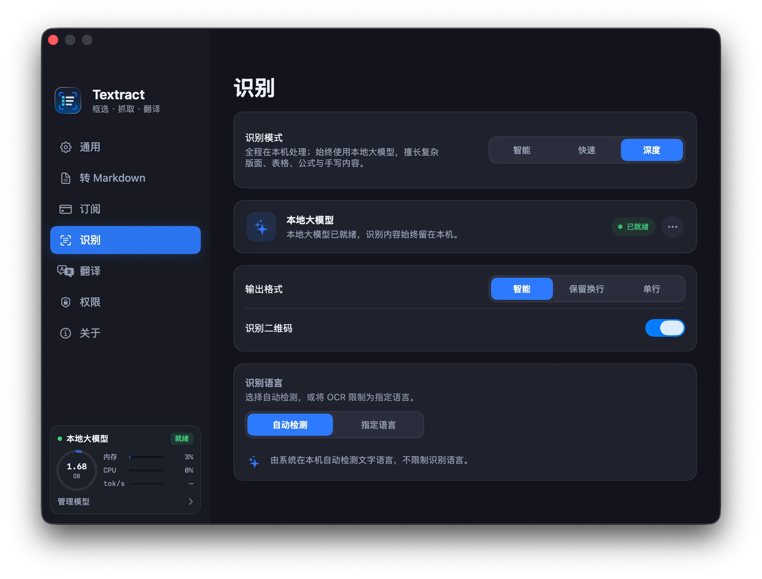
Task: Click the 1.68 GB memory gauge ring
Action: point(77,470)
